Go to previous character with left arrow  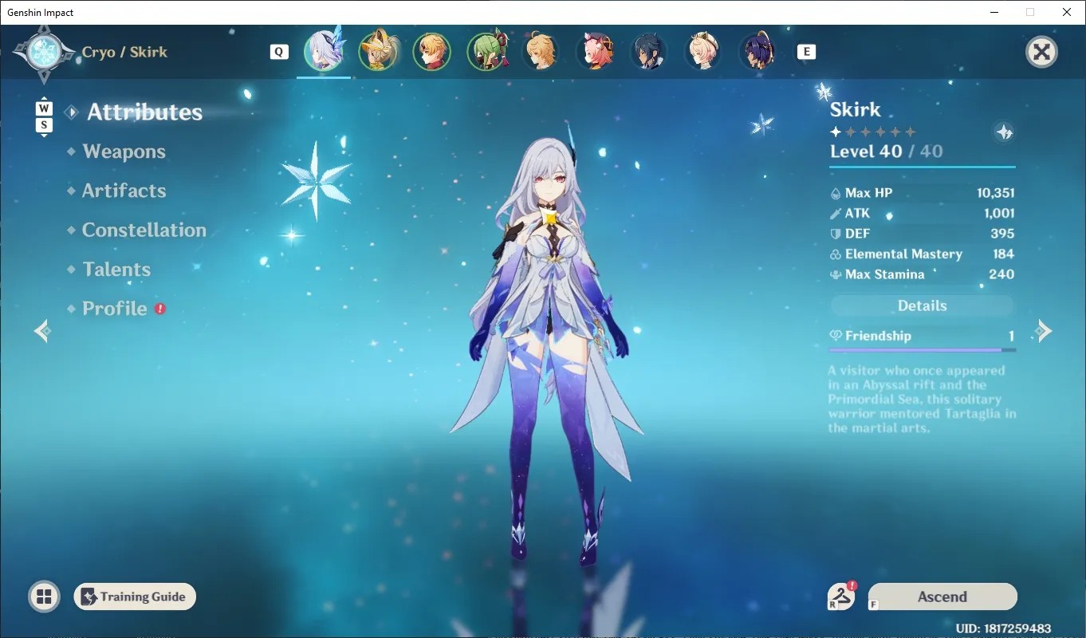[42, 330]
